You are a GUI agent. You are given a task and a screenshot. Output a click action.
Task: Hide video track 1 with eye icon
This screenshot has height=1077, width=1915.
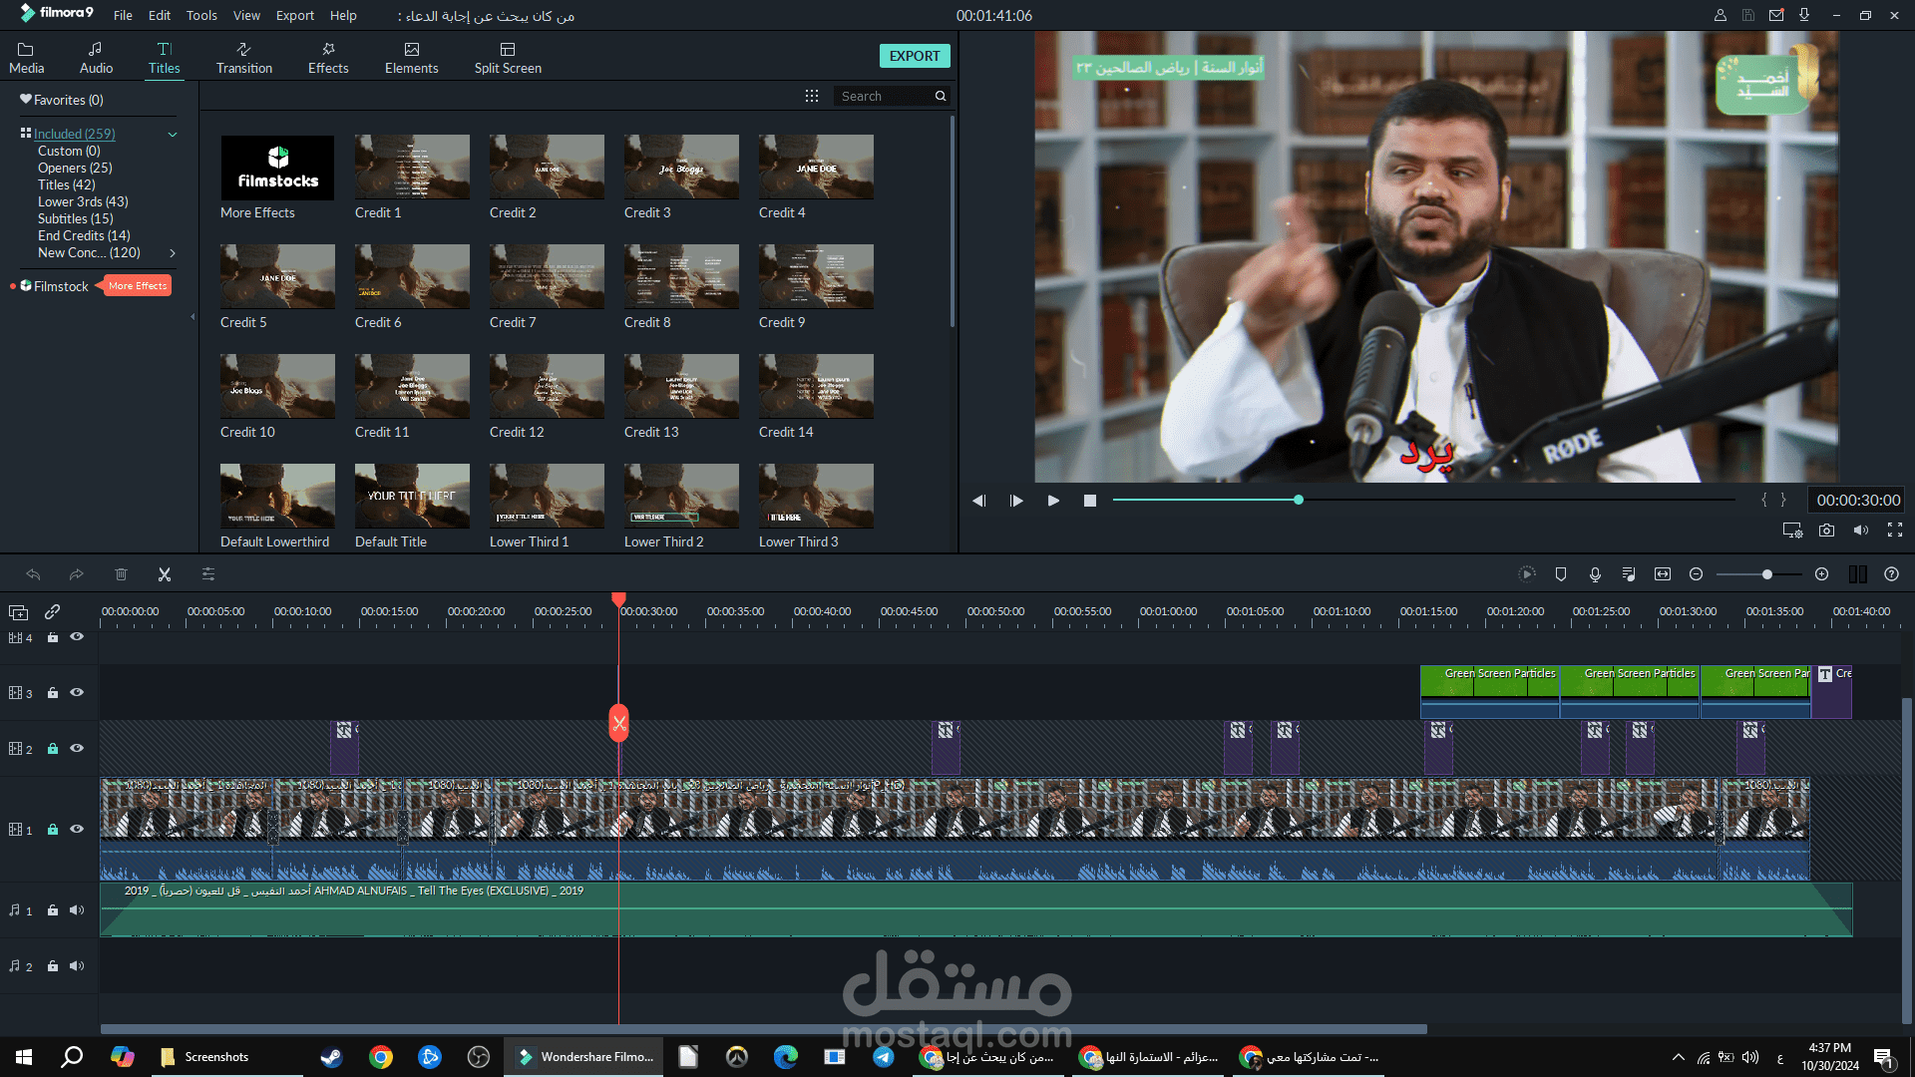[x=77, y=830]
